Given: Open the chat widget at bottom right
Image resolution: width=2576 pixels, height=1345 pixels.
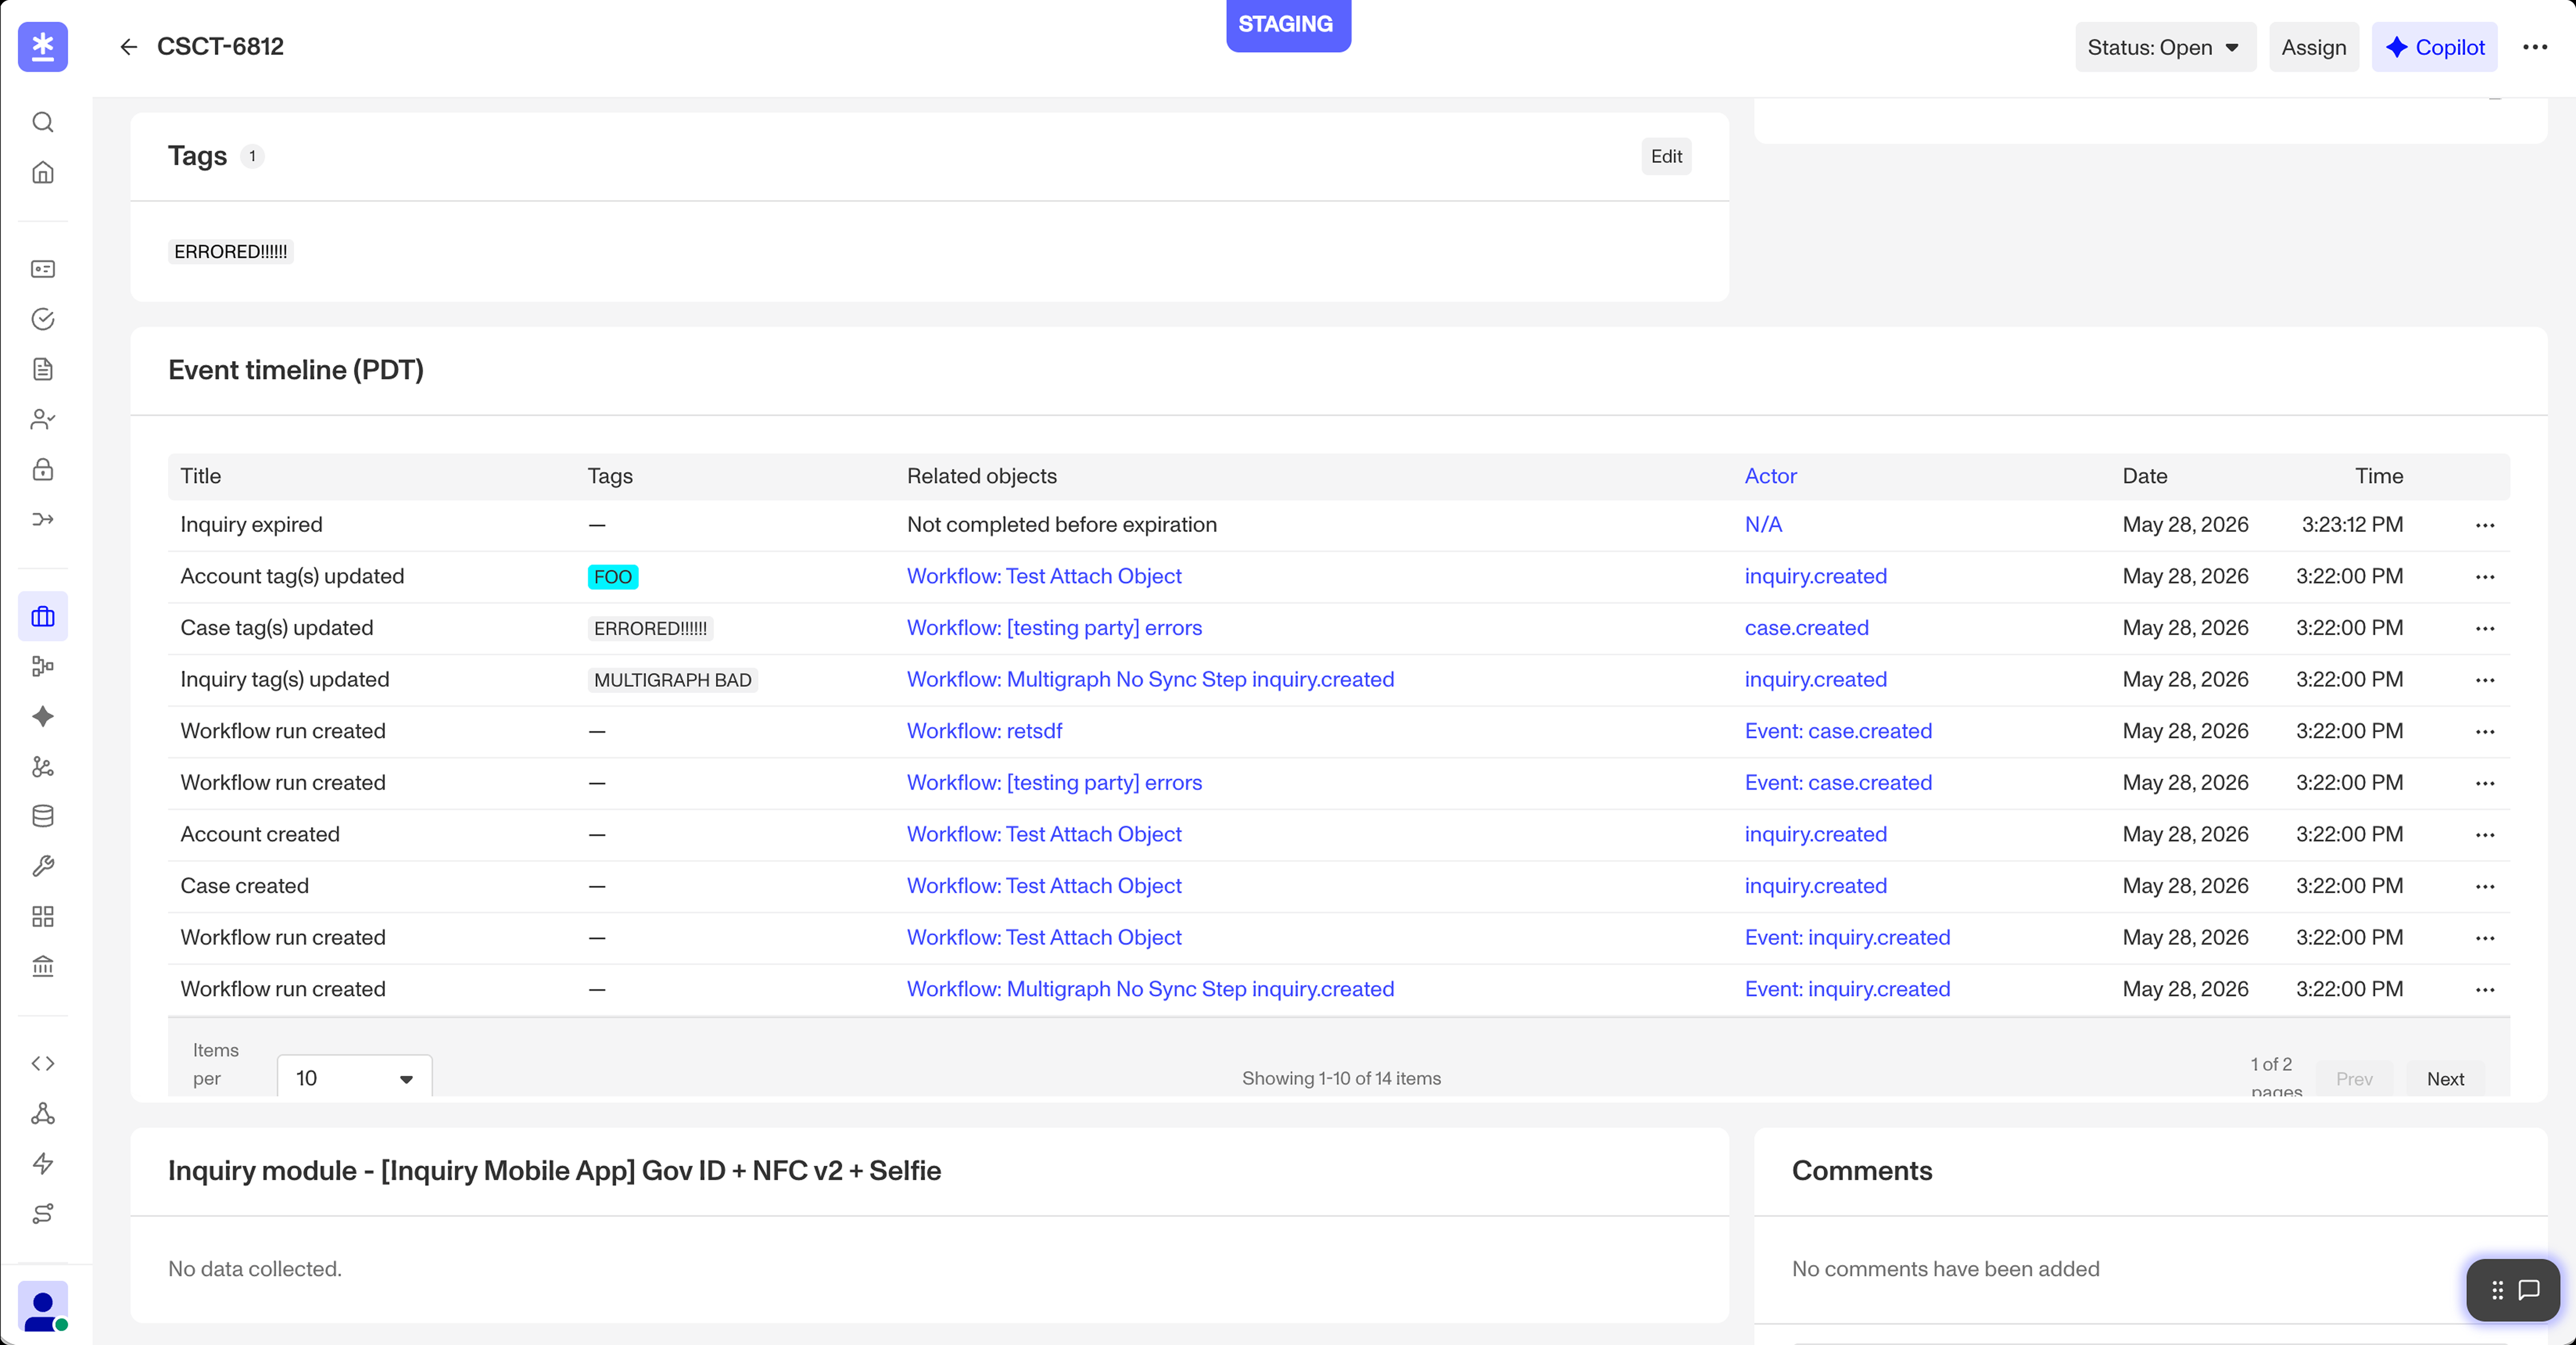Looking at the screenshot, I should click(x=2512, y=1290).
